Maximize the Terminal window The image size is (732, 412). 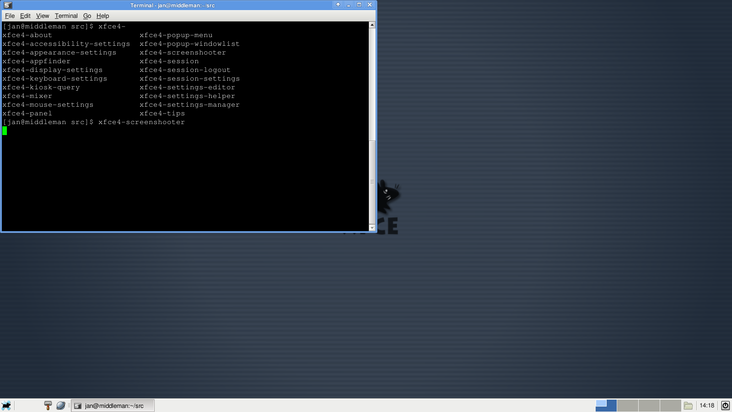point(359,5)
